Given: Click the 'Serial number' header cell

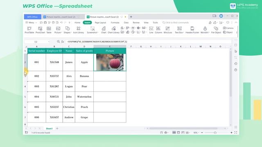Looking at the screenshot, I should point(36,51).
